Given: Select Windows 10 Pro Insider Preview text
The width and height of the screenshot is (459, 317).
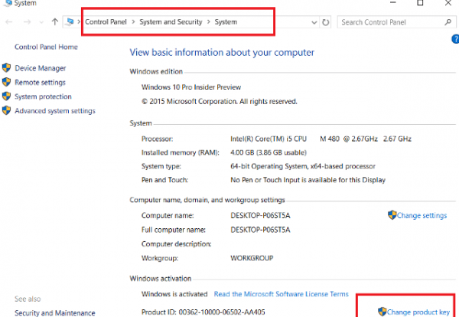Looking at the screenshot, I should tap(191, 87).
